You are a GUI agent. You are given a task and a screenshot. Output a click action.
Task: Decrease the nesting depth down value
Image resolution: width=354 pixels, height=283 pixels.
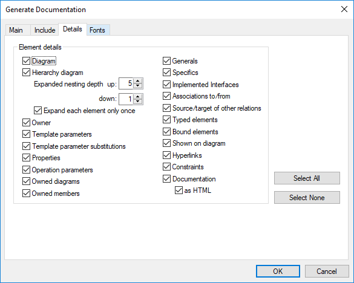(x=138, y=102)
